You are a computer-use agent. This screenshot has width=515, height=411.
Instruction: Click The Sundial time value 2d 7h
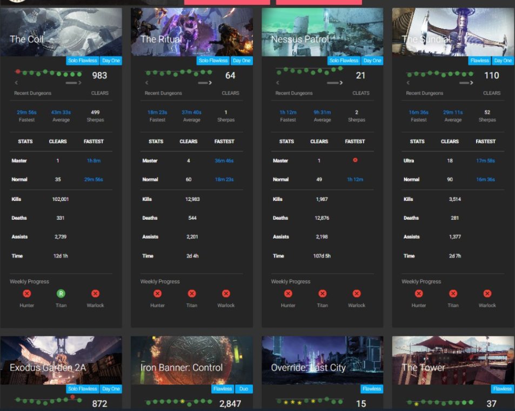(x=455, y=256)
